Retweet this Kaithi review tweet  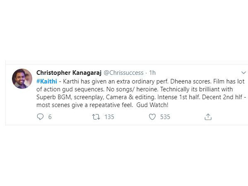pyautogui.click(x=96, y=117)
